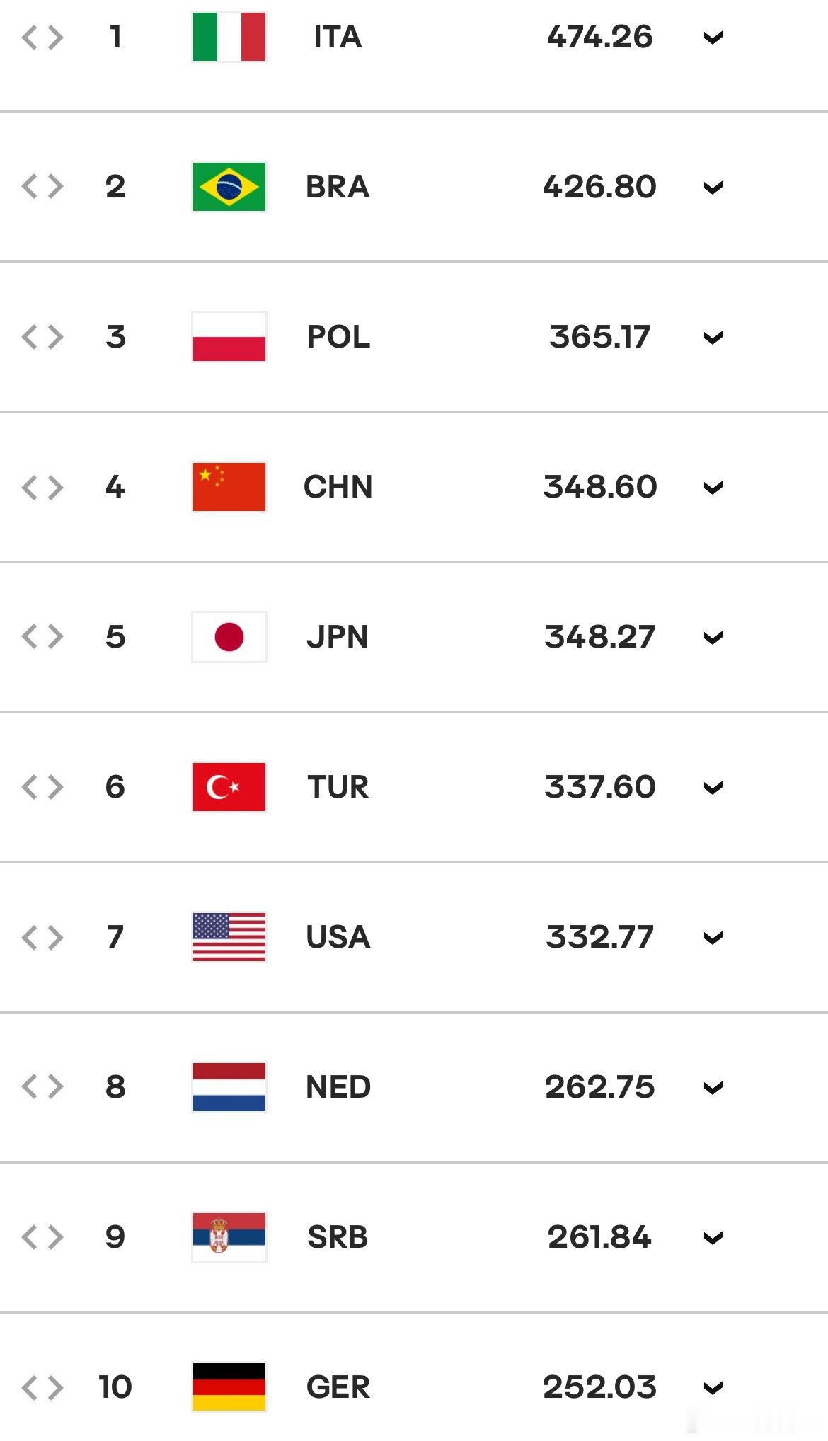Click the TUR score 337.60
This screenshot has height=1441, width=828.
[x=600, y=787]
